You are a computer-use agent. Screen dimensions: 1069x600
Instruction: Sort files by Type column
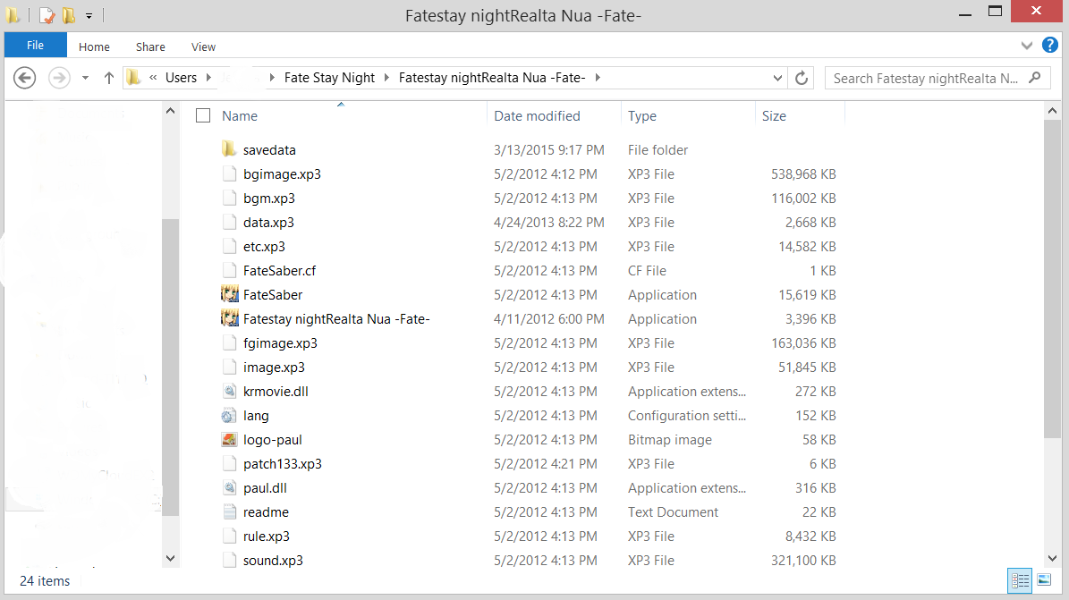click(642, 116)
